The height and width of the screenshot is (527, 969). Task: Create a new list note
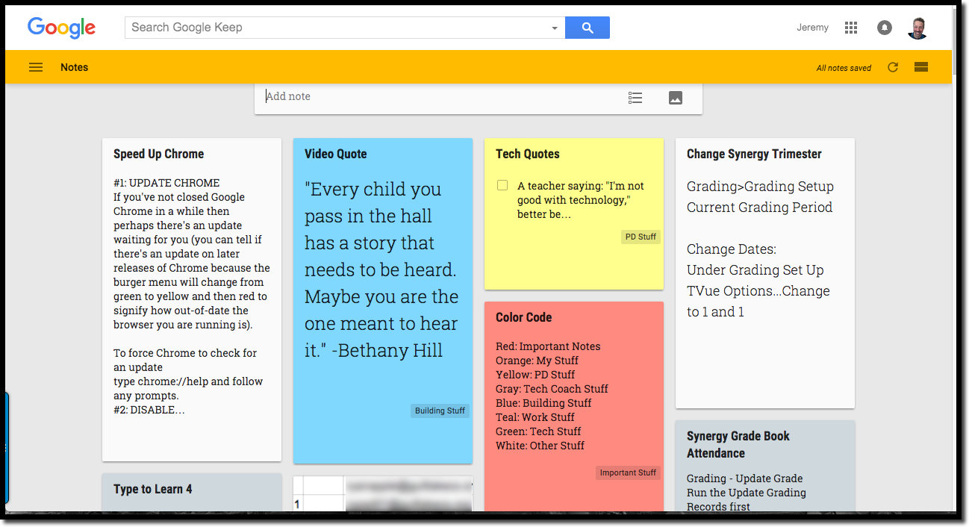[635, 98]
